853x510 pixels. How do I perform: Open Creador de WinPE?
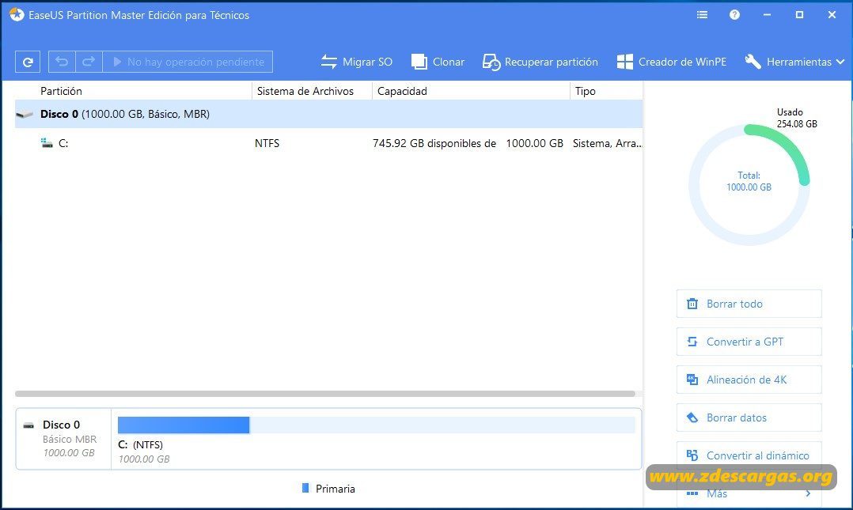pos(672,62)
